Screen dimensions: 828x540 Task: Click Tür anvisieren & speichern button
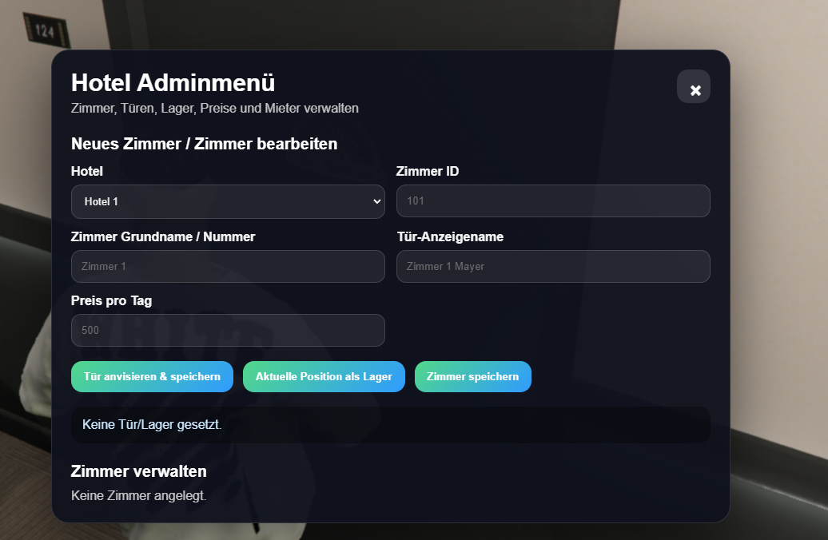(x=152, y=377)
